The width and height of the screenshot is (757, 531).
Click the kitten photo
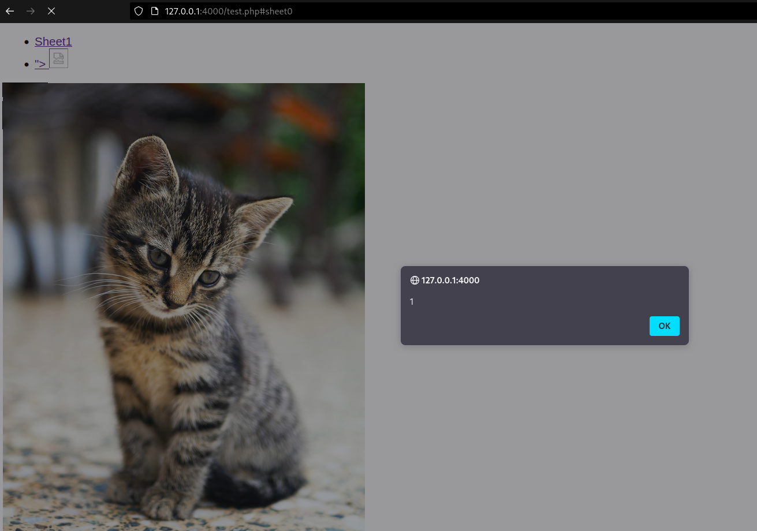184,307
